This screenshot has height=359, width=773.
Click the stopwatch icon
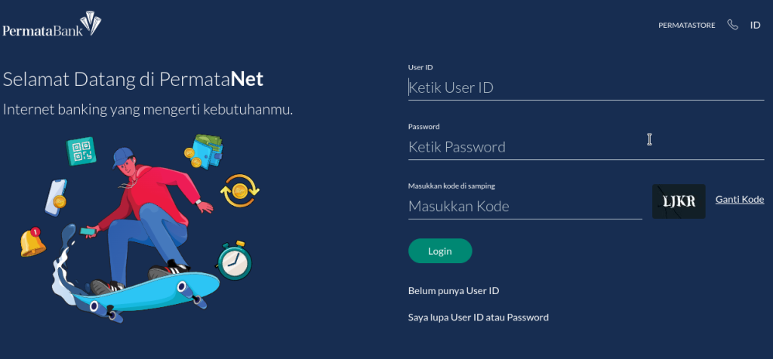coord(233,260)
